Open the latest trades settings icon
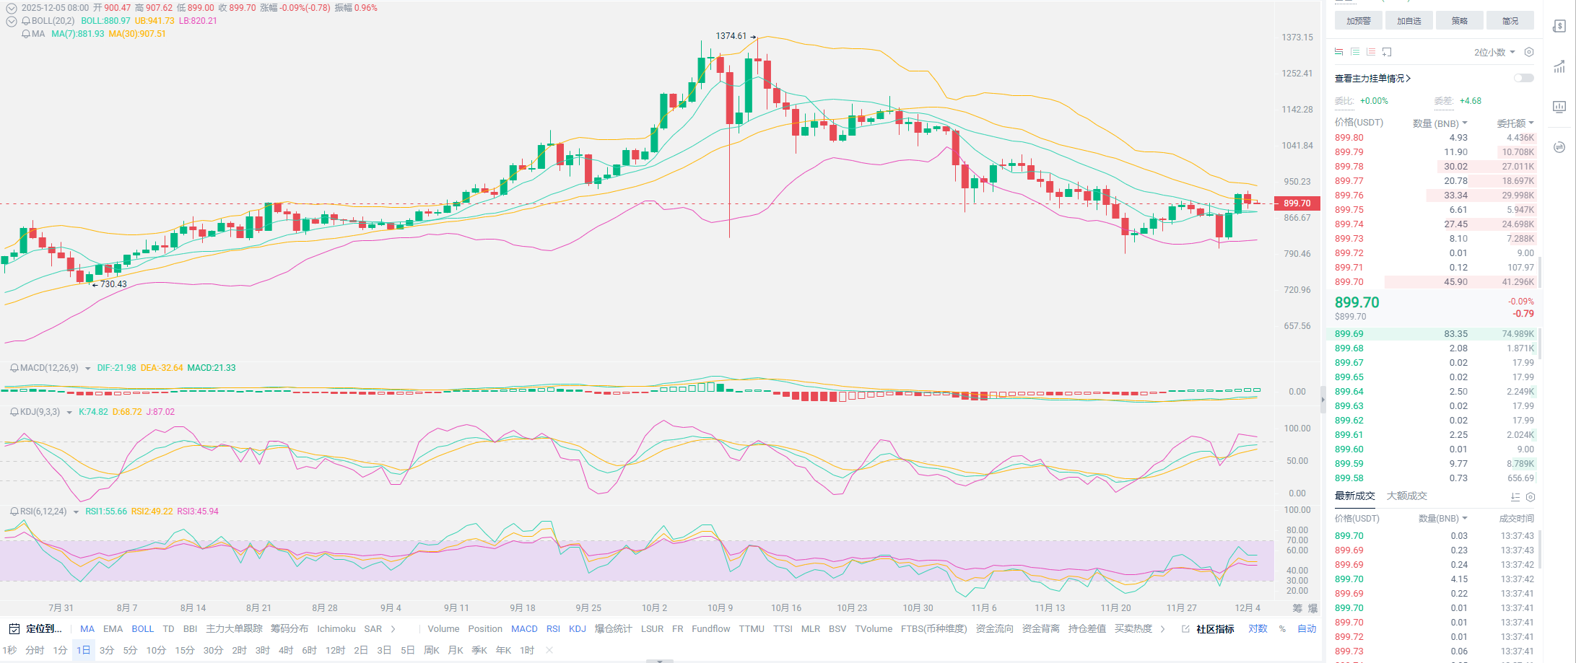The height and width of the screenshot is (663, 1576). point(1531,497)
